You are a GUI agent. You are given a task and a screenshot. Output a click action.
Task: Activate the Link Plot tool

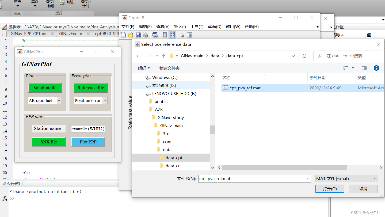click(x=155, y=35)
